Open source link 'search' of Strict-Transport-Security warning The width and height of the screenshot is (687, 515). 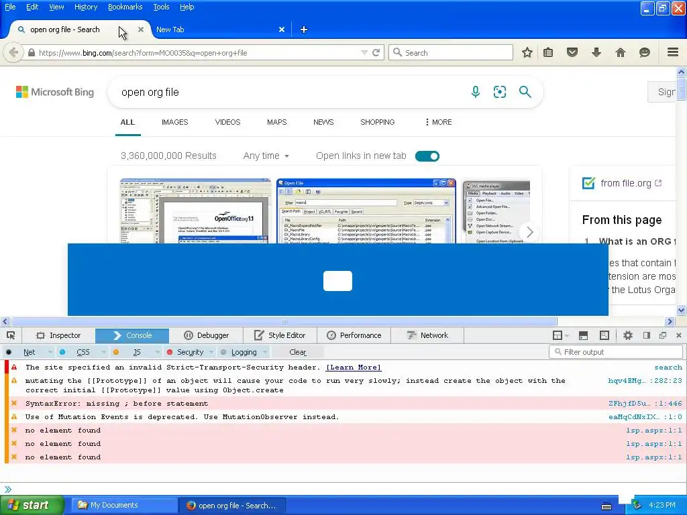pos(668,367)
